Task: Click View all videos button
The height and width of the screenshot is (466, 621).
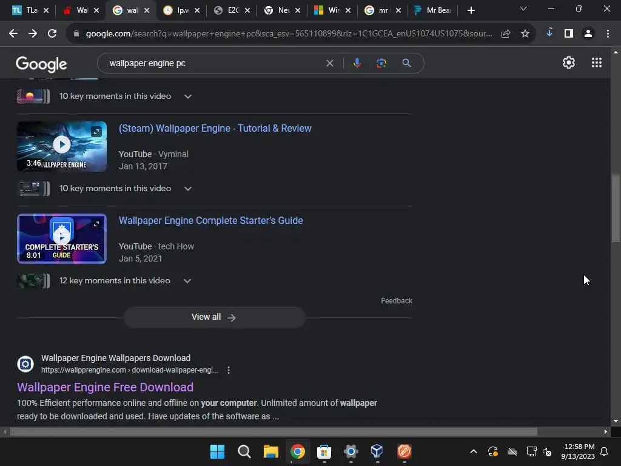Action: tap(214, 317)
